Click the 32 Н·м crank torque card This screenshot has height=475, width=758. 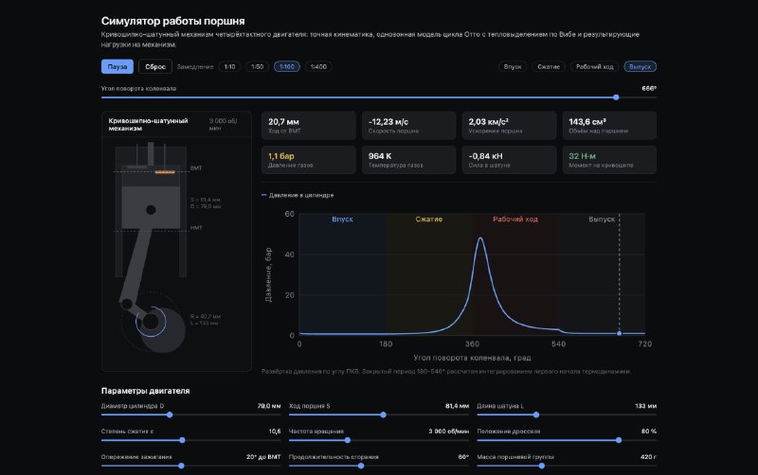[609, 160]
